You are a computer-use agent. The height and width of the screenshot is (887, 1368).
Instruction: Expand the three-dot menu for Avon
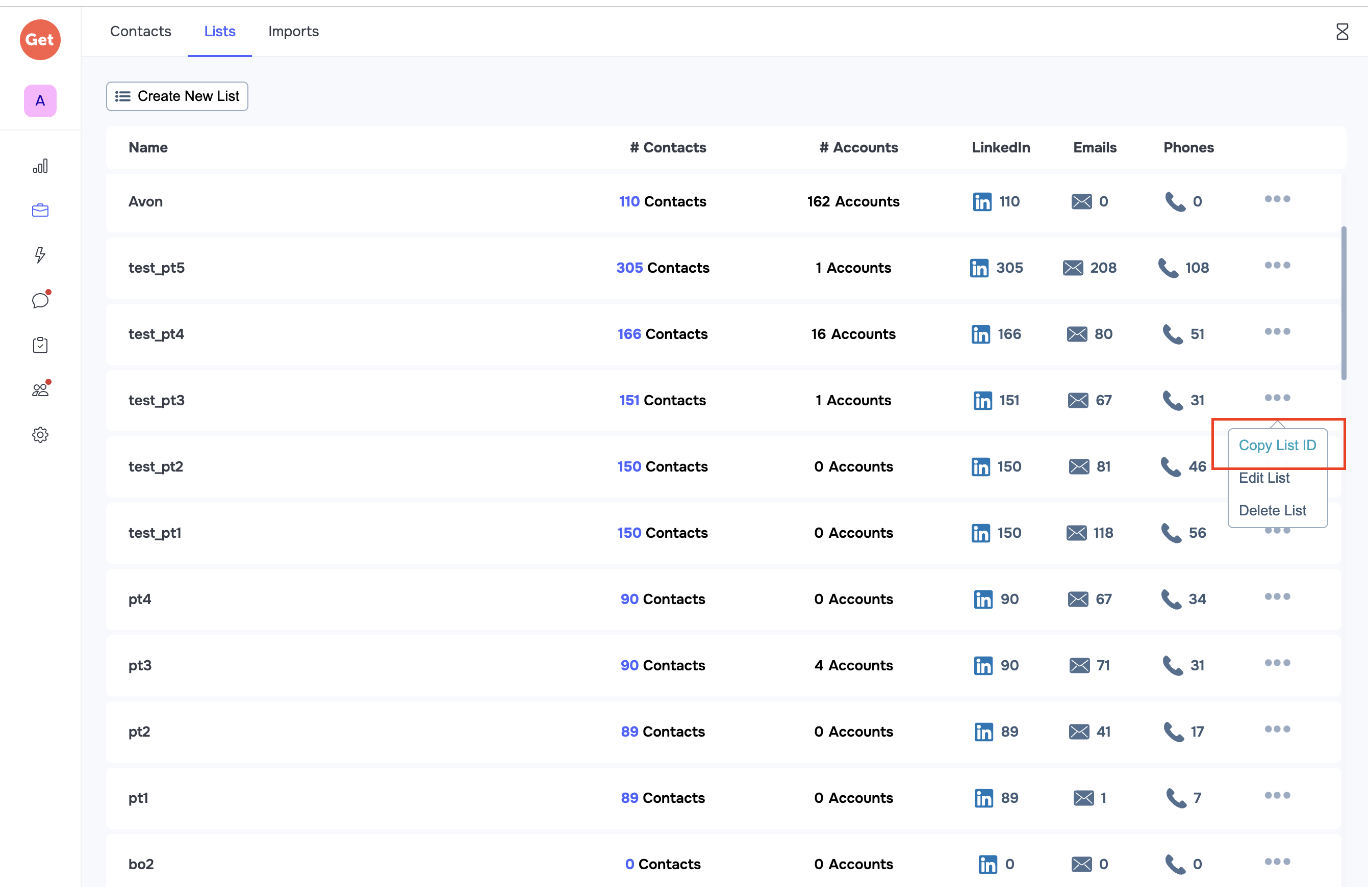[1277, 199]
